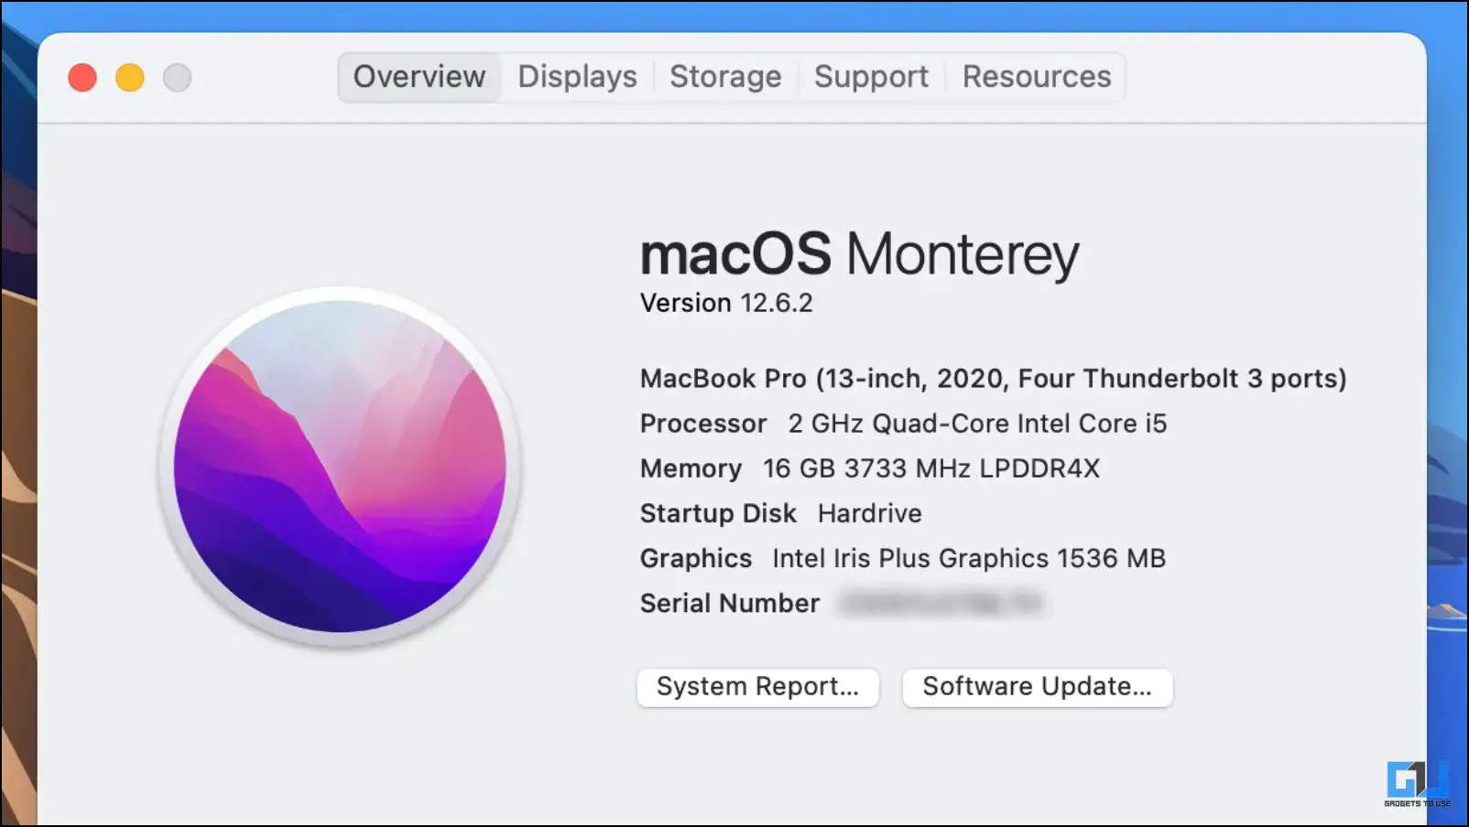Click the Gadgets To Use watermark logo
Image resolution: width=1469 pixels, height=827 pixels.
point(1416,783)
